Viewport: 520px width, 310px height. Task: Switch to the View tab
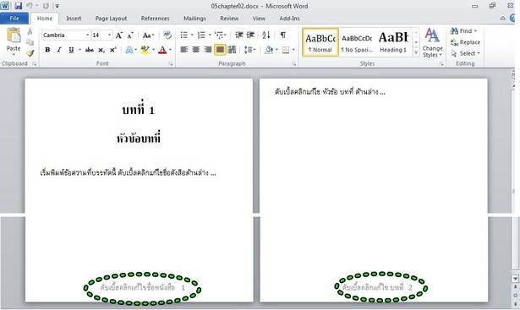pyautogui.click(x=259, y=19)
